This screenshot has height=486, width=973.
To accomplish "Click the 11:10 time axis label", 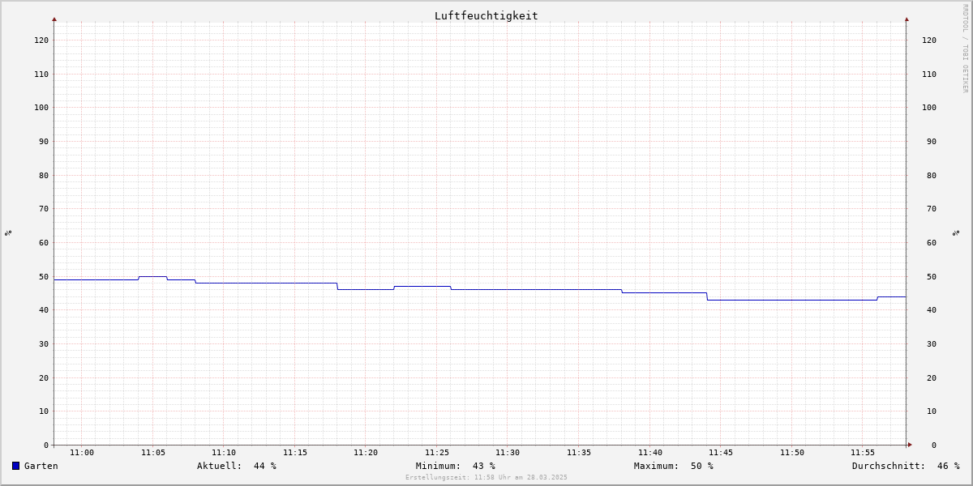I will pyautogui.click(x=224, y=453).
